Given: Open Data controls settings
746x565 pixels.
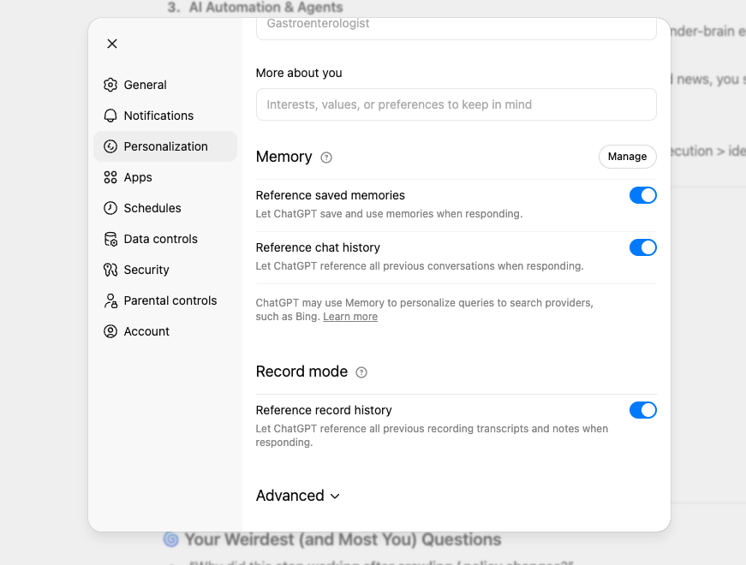Looking at the screenshot, I should coord(165,239).
